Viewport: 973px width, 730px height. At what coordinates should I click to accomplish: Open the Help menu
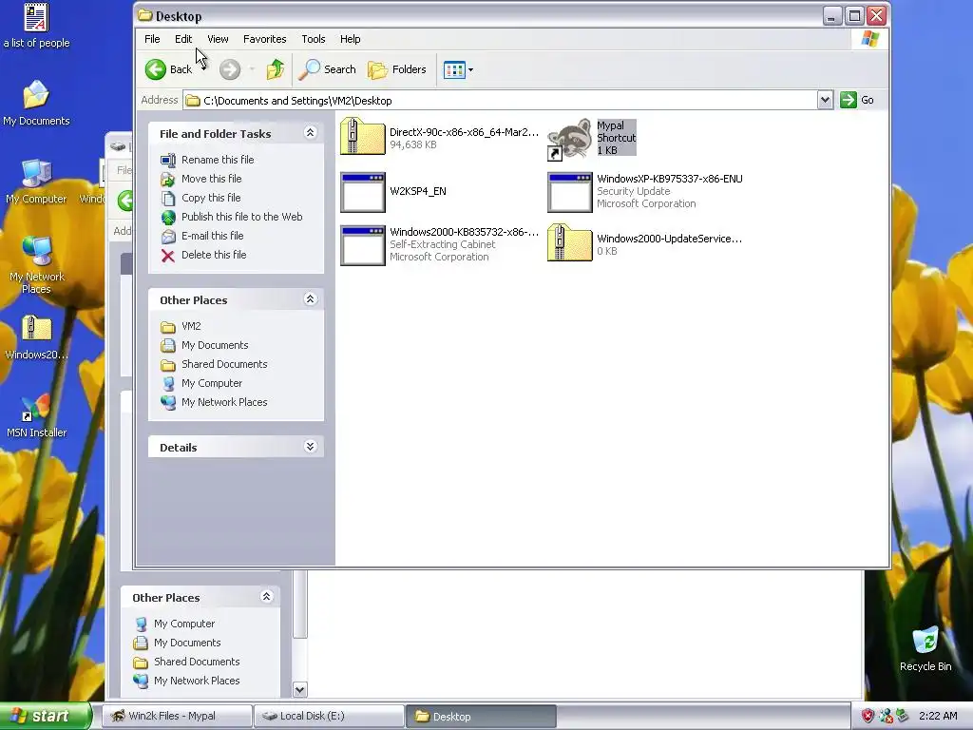(x=350, y=39)
